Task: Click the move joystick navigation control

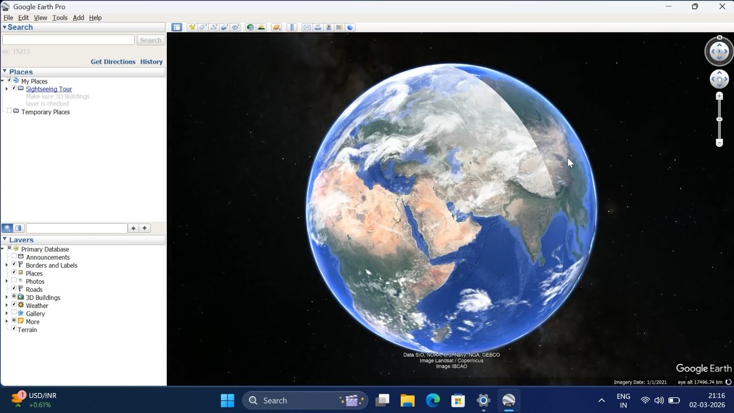Action: (719, 79)
